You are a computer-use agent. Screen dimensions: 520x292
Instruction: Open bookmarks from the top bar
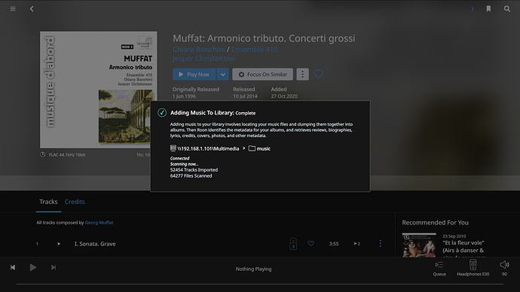(x=488, y=9)
